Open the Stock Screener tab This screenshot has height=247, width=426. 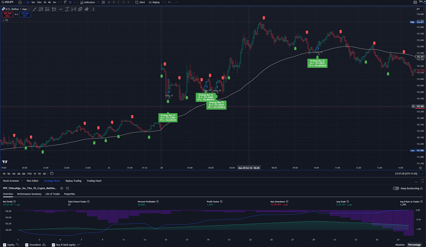(x=11, y=181)
